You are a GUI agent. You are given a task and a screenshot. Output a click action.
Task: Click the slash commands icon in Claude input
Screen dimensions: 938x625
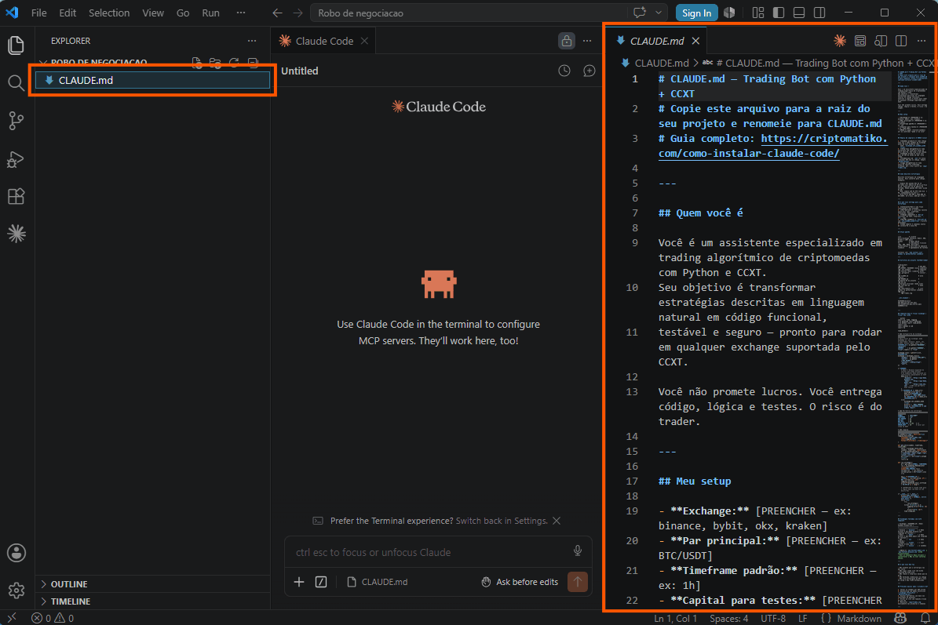321,582
